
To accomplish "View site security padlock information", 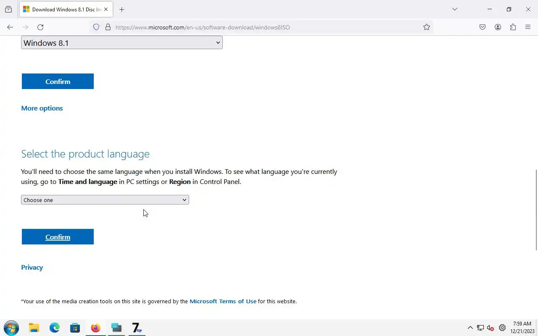I will pyautogui.click(x=108, y=27).
